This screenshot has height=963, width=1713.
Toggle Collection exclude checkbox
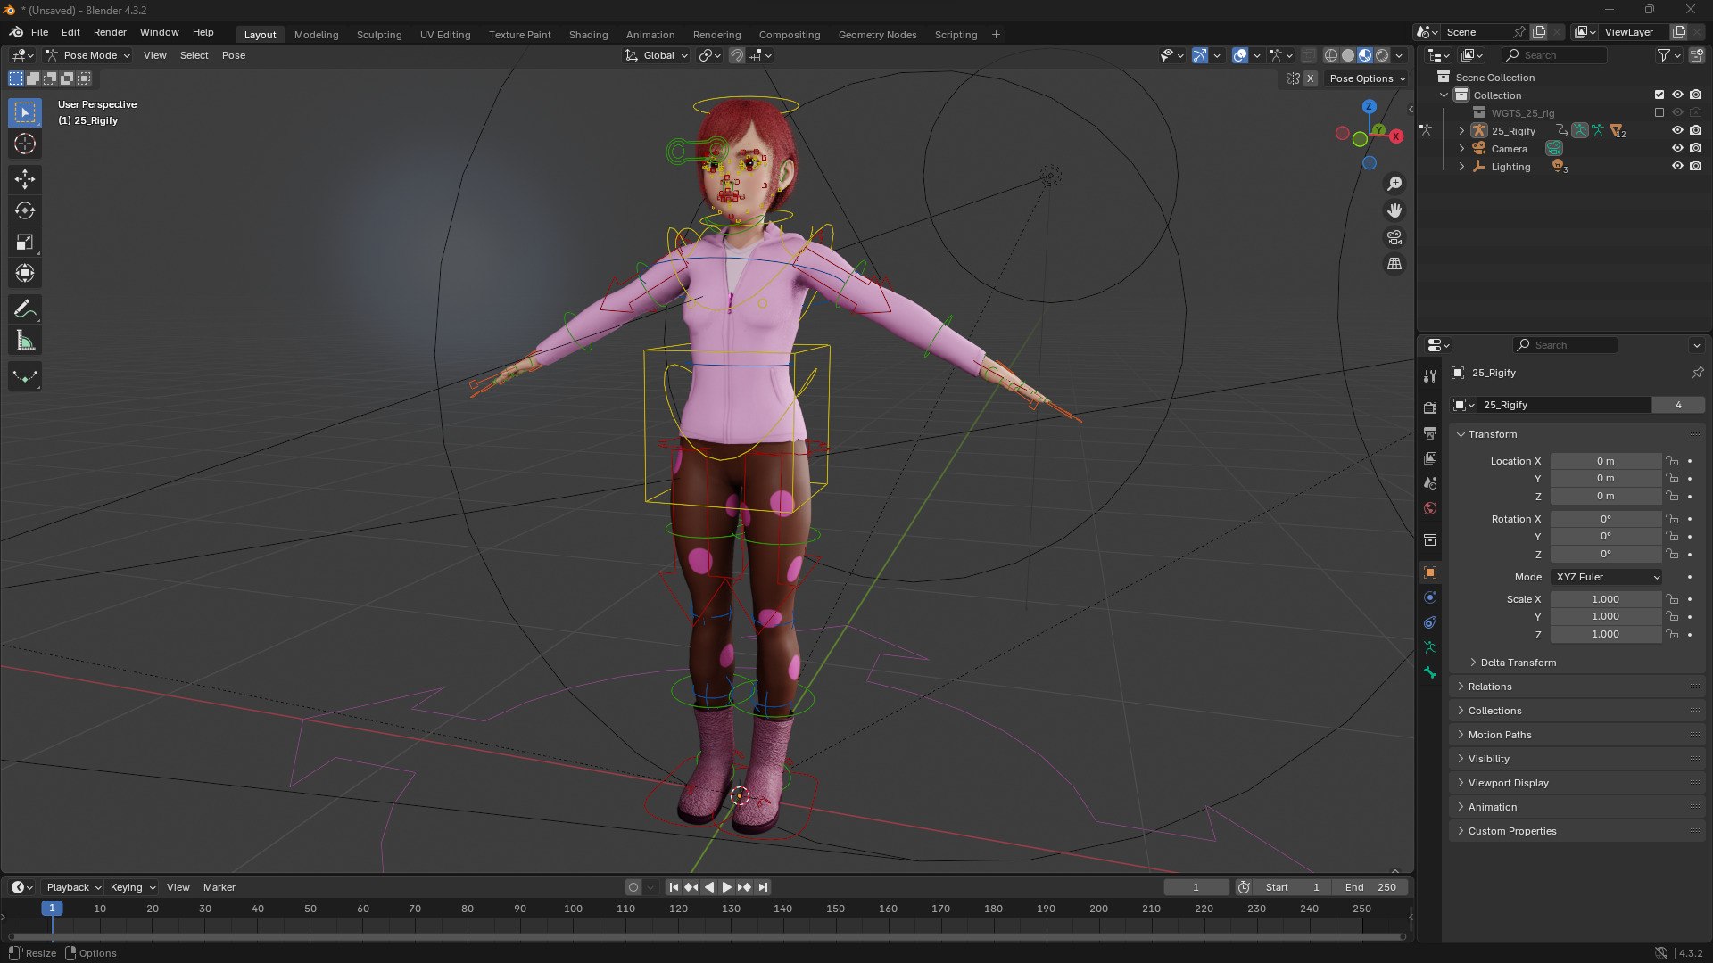[1659, 95]
